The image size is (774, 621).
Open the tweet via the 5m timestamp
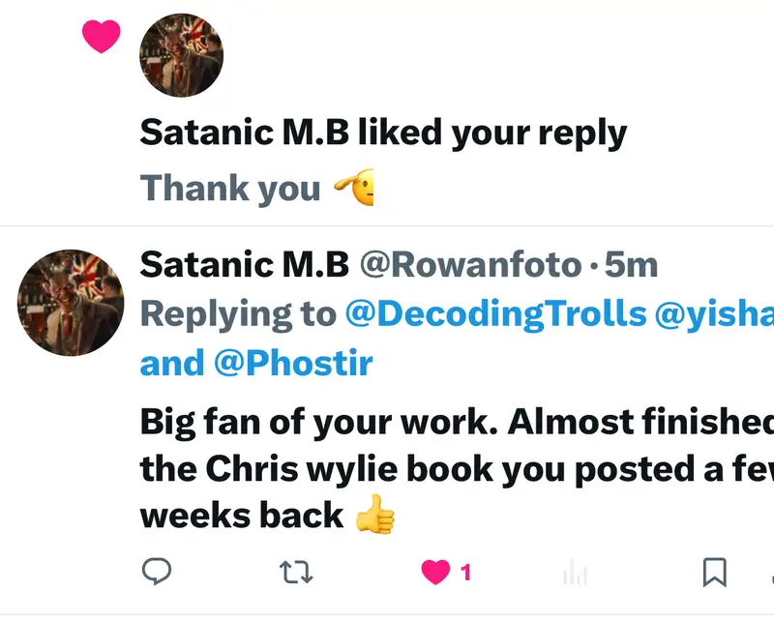630,263
